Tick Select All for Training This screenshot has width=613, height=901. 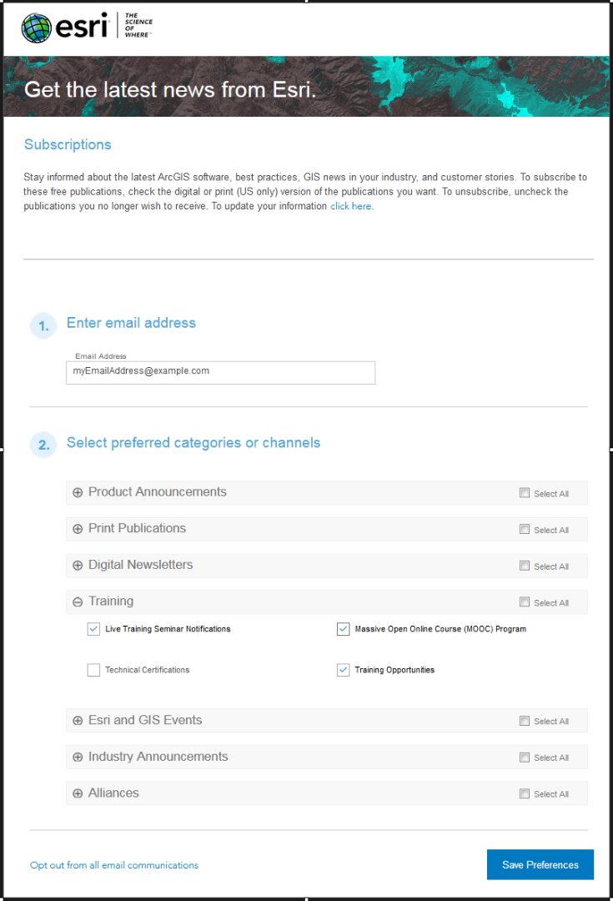coord(525,602)
